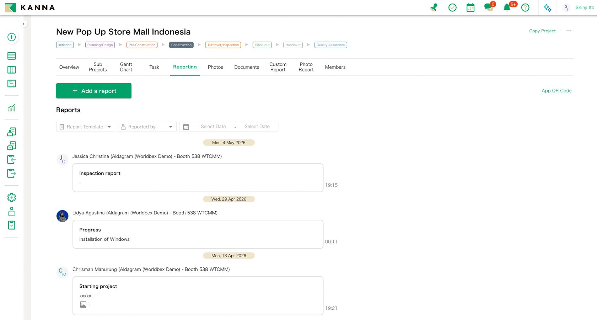The height and width of the screenshot is (320, 597).
Task: Switch to the Documents tab
Action: [x=247, y=67]
